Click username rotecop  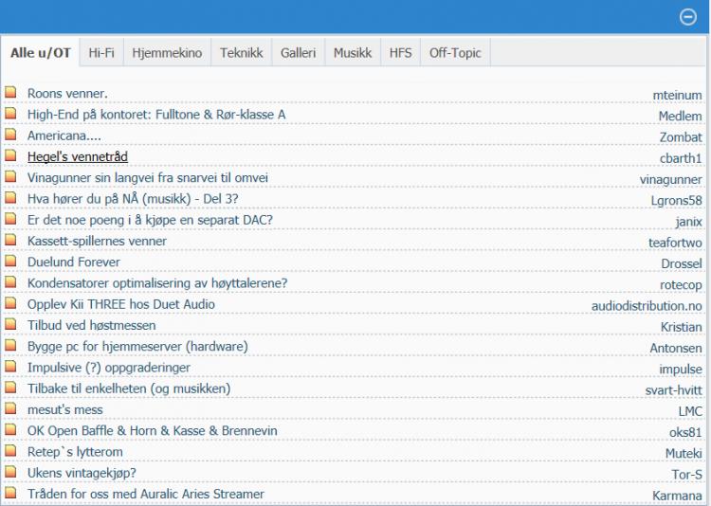point(681,285)
